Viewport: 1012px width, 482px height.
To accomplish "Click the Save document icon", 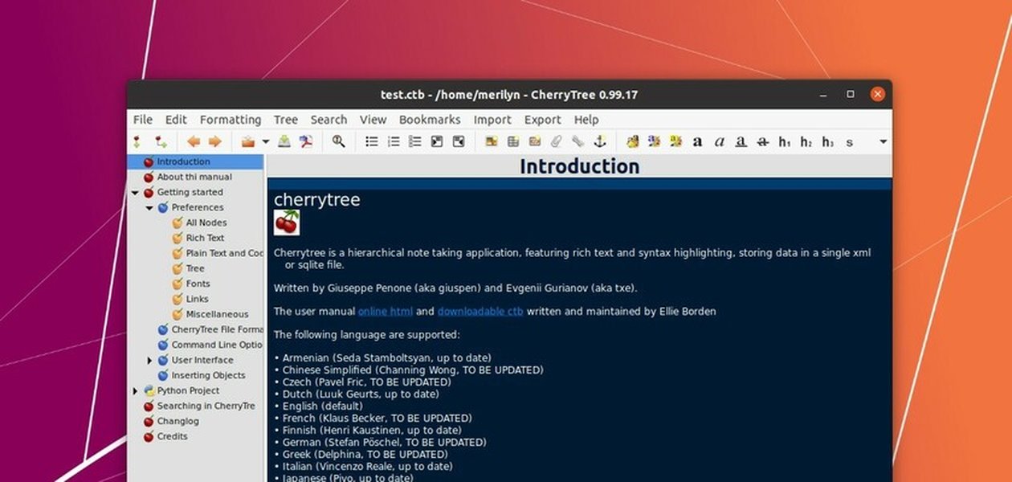I will [284, 141].
